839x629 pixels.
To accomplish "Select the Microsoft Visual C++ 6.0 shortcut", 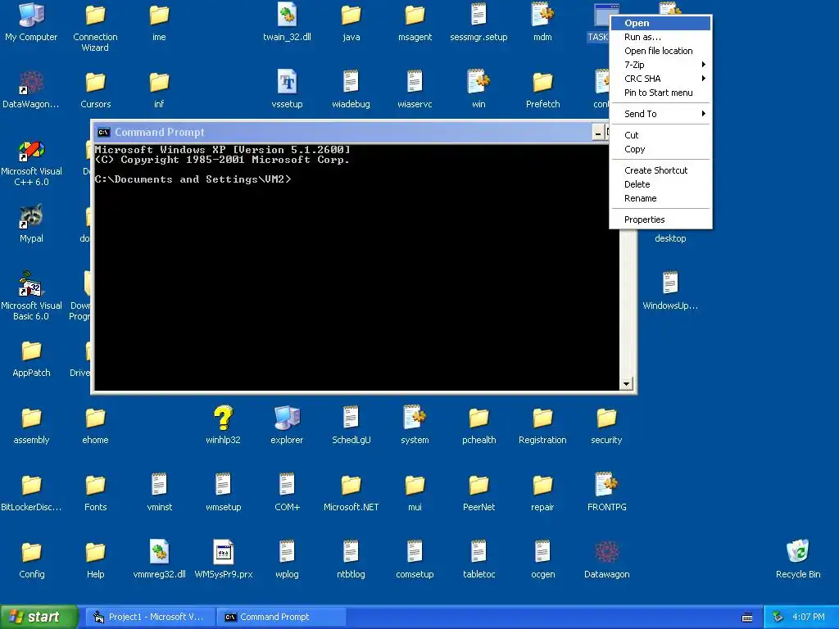I will coord(31,150).
